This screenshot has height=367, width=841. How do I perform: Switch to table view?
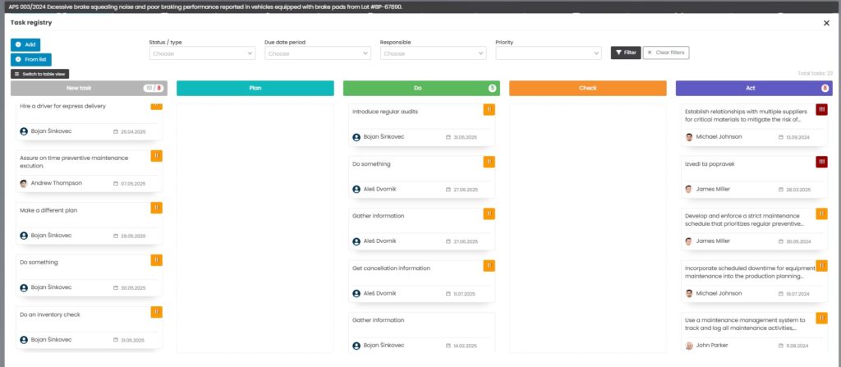tap(39, 74)
